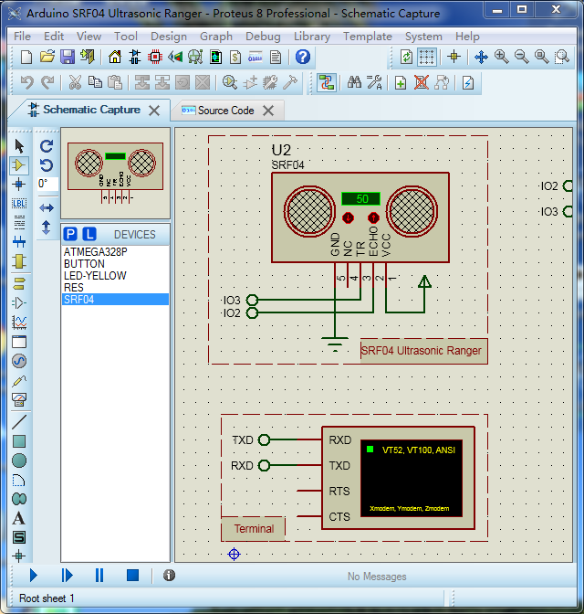Select the Wire Label LBL tool
Viewport: 584px width, 614px height.
19,204
